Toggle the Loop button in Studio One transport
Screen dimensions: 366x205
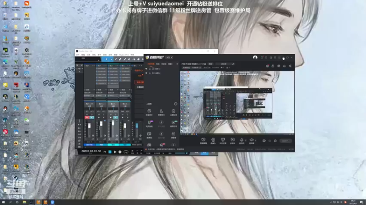tap(126, 152)
